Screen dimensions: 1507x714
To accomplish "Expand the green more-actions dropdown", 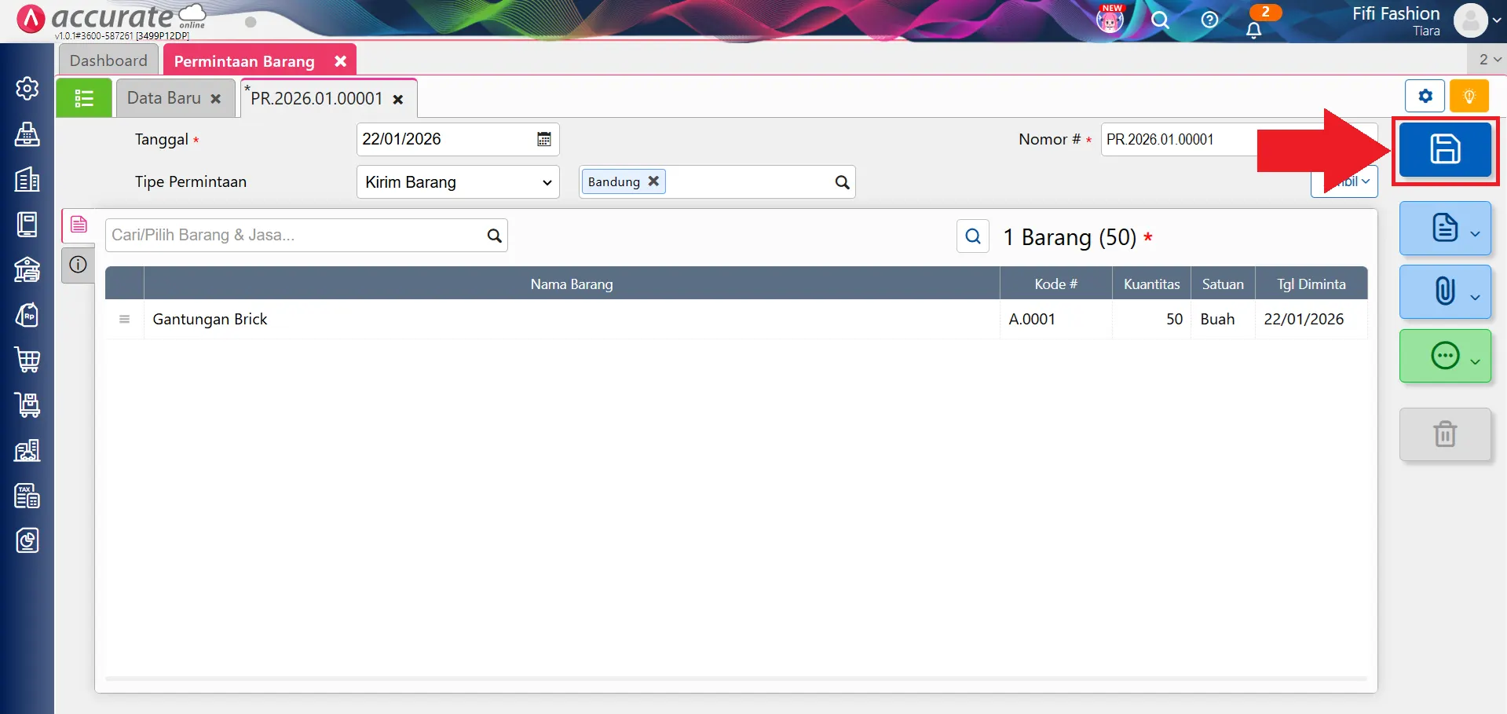I will 1445,357.
